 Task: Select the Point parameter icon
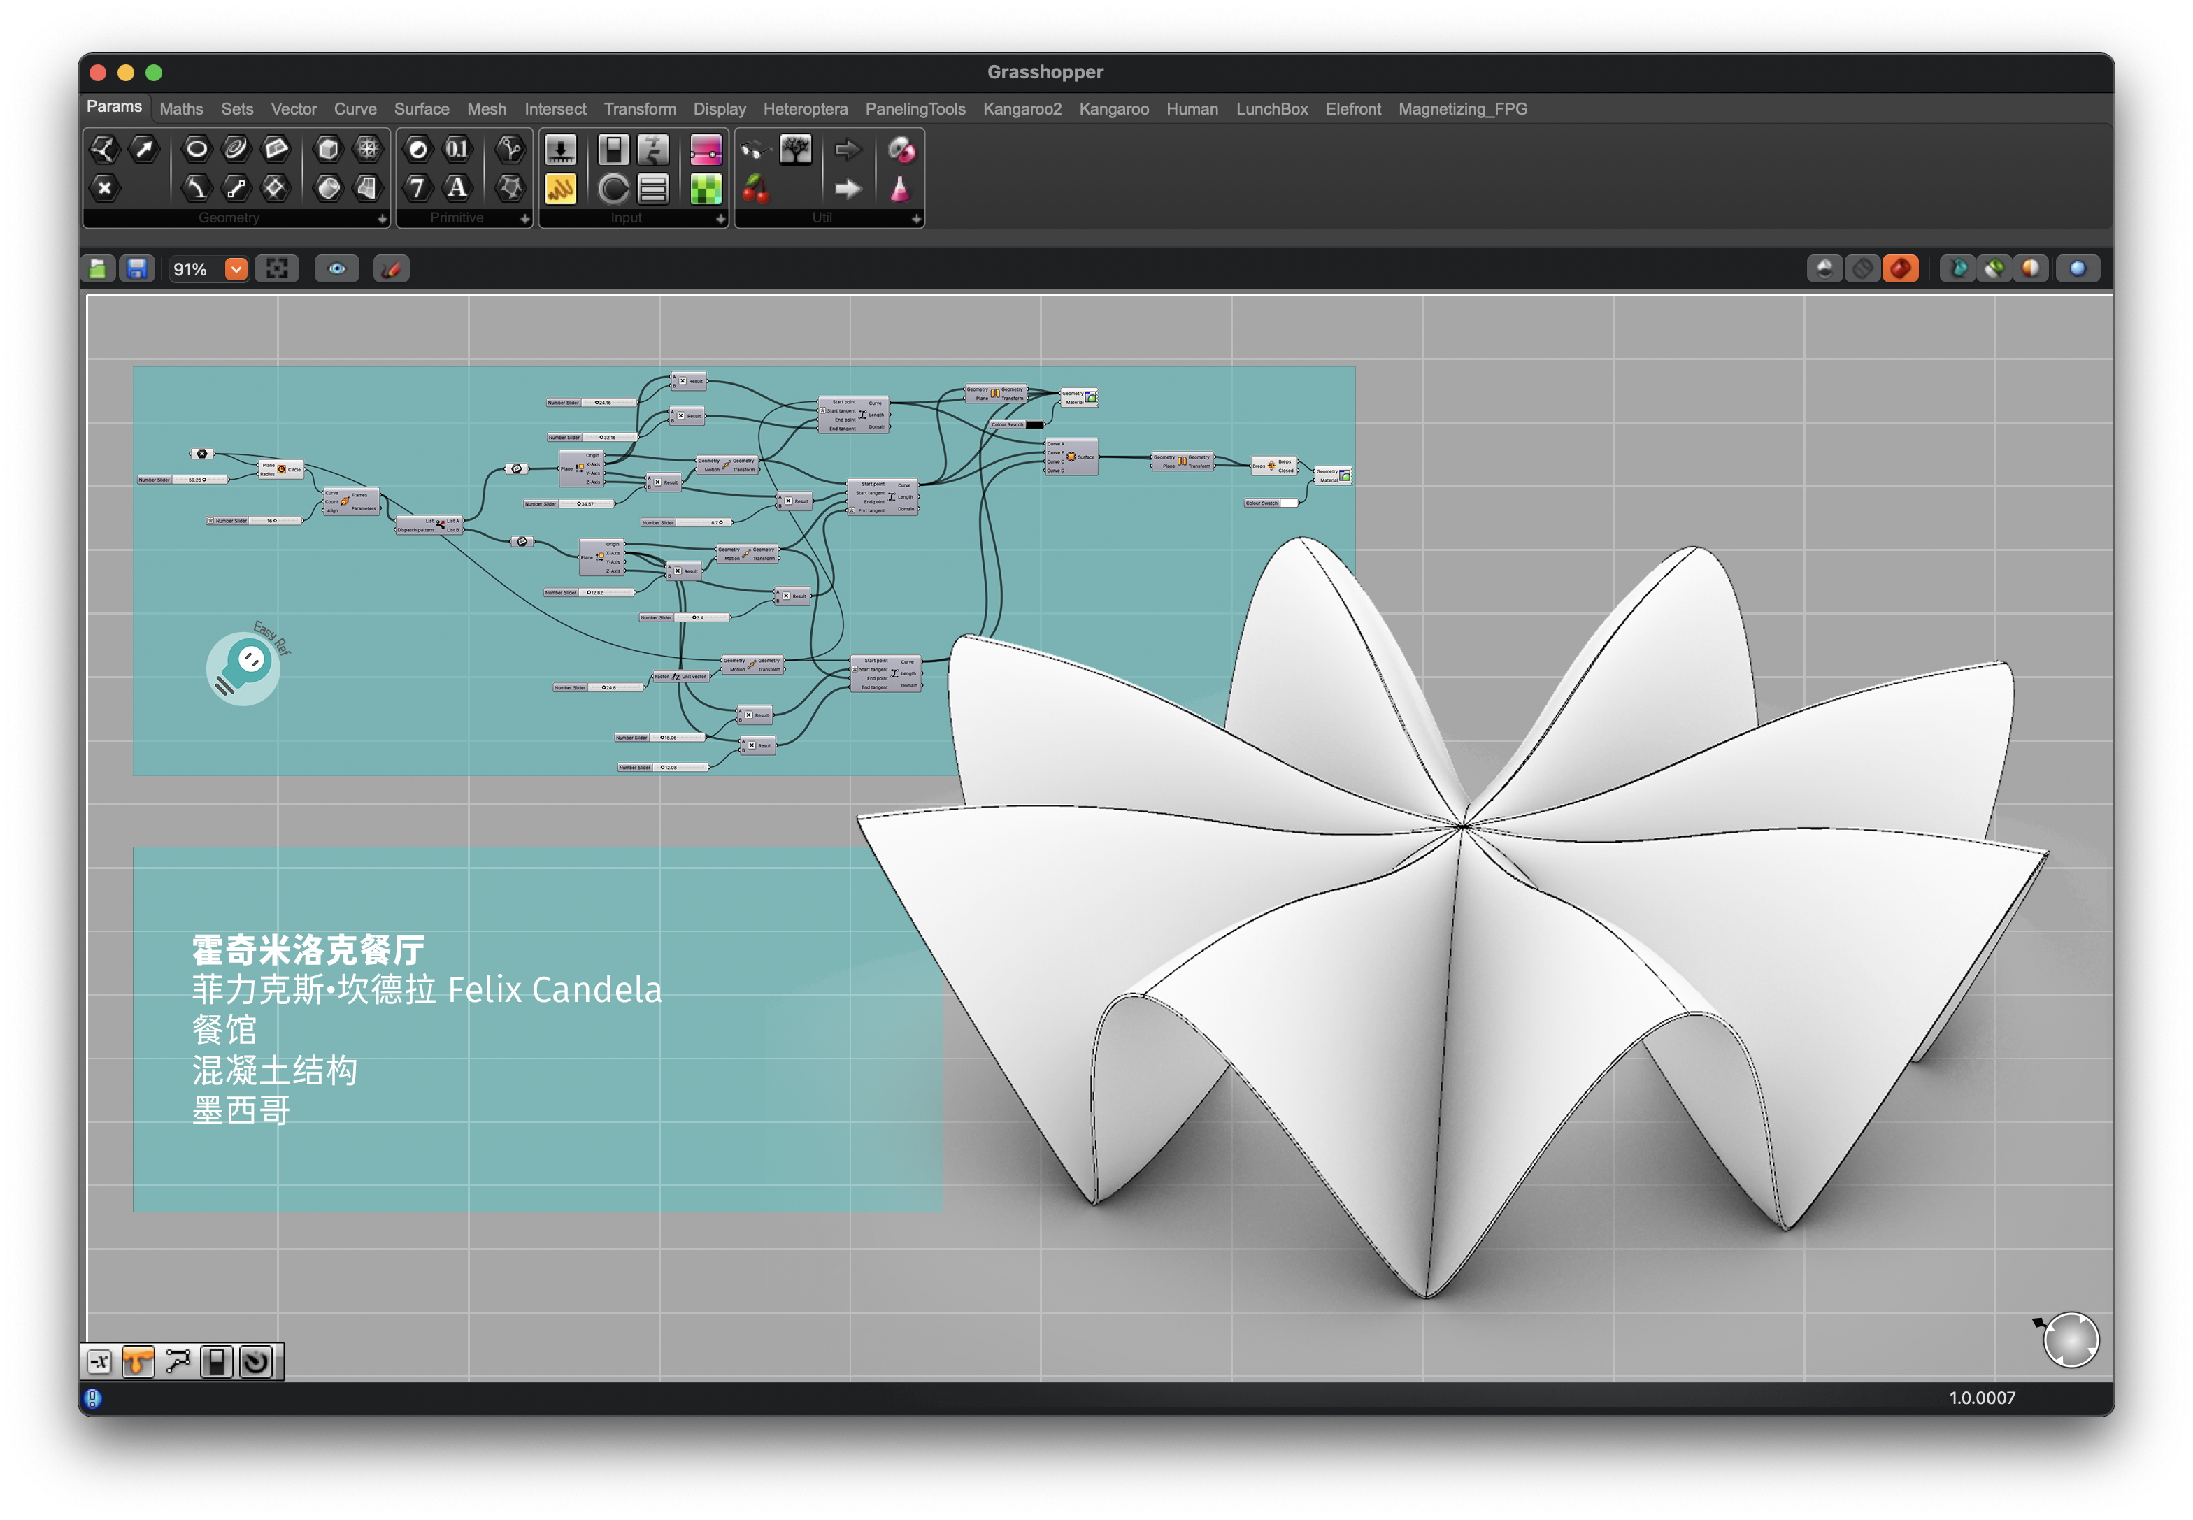[103, 187]
